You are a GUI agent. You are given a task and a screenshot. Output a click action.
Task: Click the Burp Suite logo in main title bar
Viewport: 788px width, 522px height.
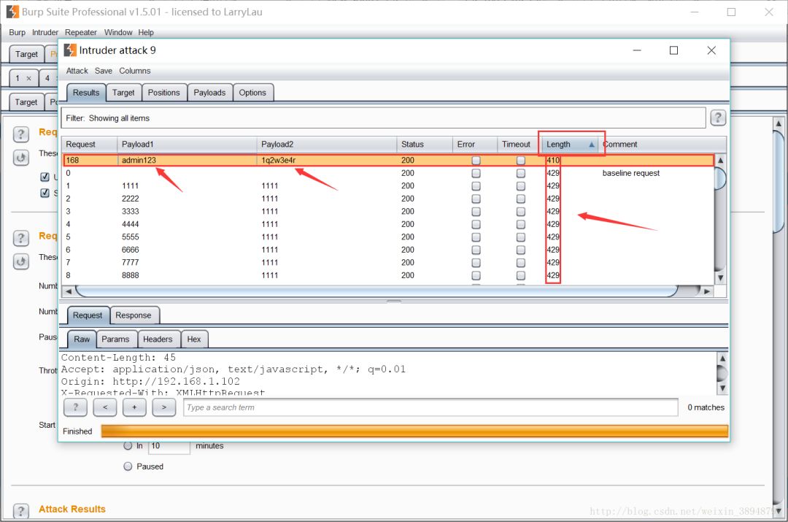pyautogui.click(x=12, y=12)
